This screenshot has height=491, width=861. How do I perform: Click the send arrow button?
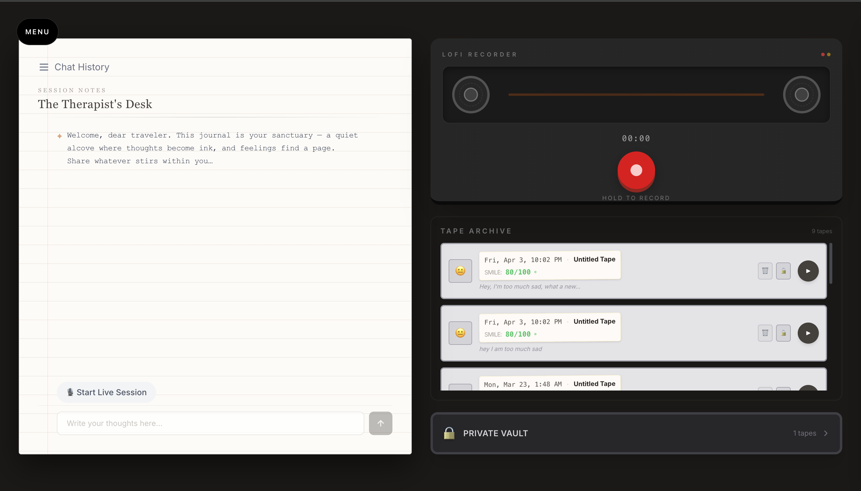[x=380, y=423]
